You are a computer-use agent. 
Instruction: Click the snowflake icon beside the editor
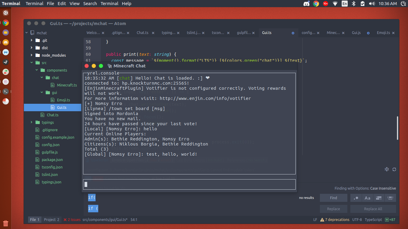point(387,169)
